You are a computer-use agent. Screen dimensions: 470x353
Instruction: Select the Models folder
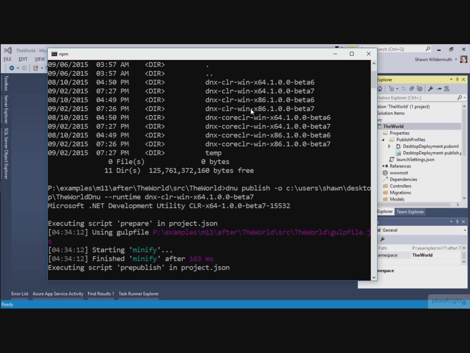(397, 199)
